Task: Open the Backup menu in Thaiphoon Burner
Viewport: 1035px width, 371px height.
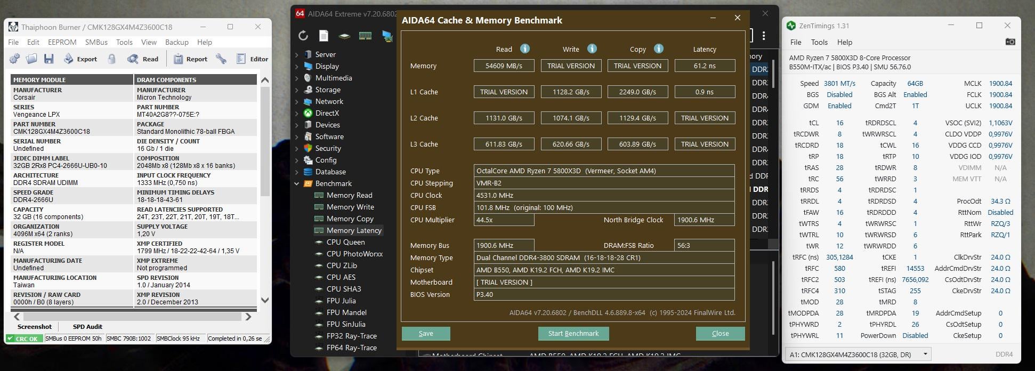Action: click(177, 42)
